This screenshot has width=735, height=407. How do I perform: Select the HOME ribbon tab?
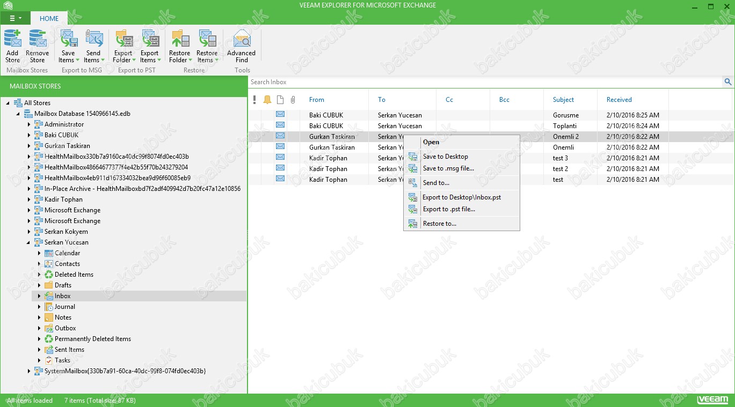(x=49, y=18)
